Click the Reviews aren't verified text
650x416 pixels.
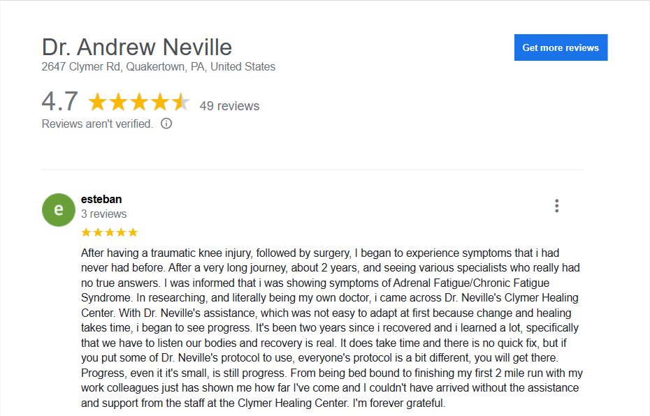coord(97,124)
